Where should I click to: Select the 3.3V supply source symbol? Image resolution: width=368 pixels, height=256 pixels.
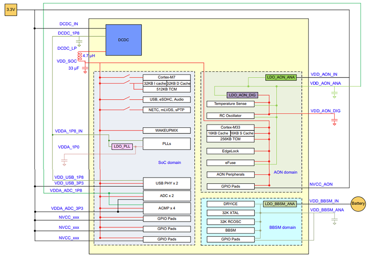tap(10, 10)
